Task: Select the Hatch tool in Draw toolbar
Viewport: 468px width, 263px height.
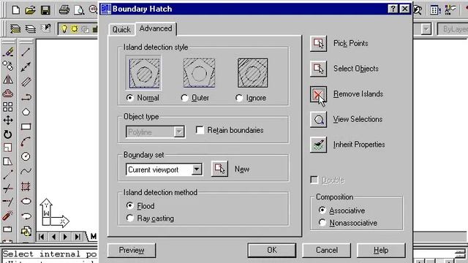Action: point(26,187)
